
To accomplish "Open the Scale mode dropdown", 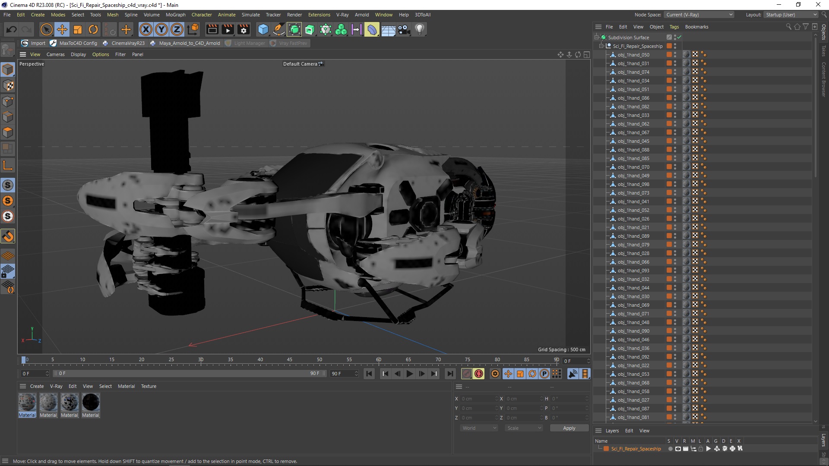I will 524,428.
